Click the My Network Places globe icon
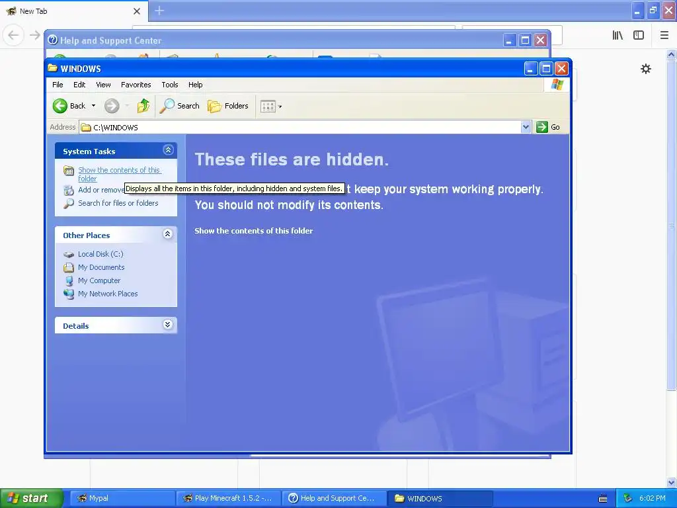The width and height of the screenshot is (677, 508). (x=69, y=294)
